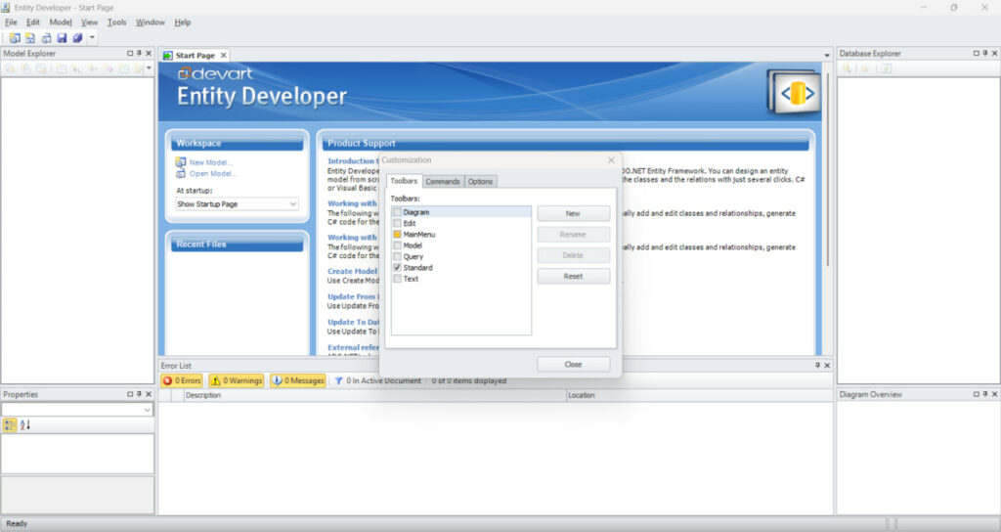
Task: Click the New Model toolbar icon
Action: tap(14, 38)
